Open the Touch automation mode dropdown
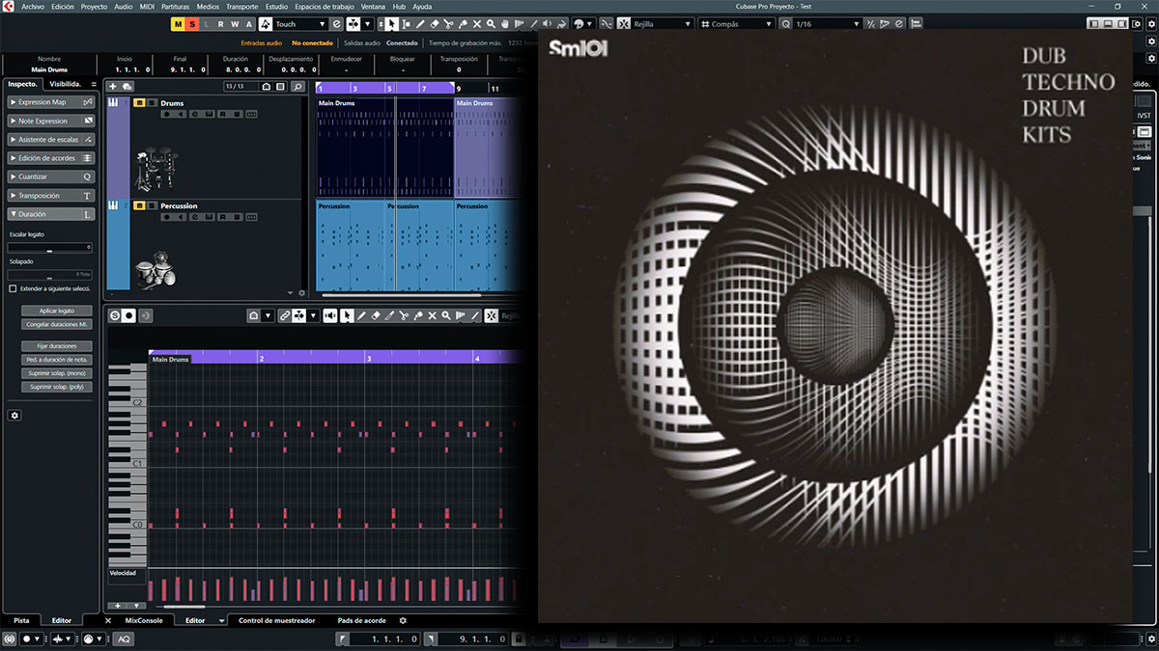The width and height of the screenshot is (1159, 651). click(301, 23)
